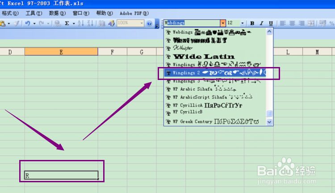Screen dimensions: 335x193
Task: Open Standard toolbar options arrow
Action: tap(157, 24)
